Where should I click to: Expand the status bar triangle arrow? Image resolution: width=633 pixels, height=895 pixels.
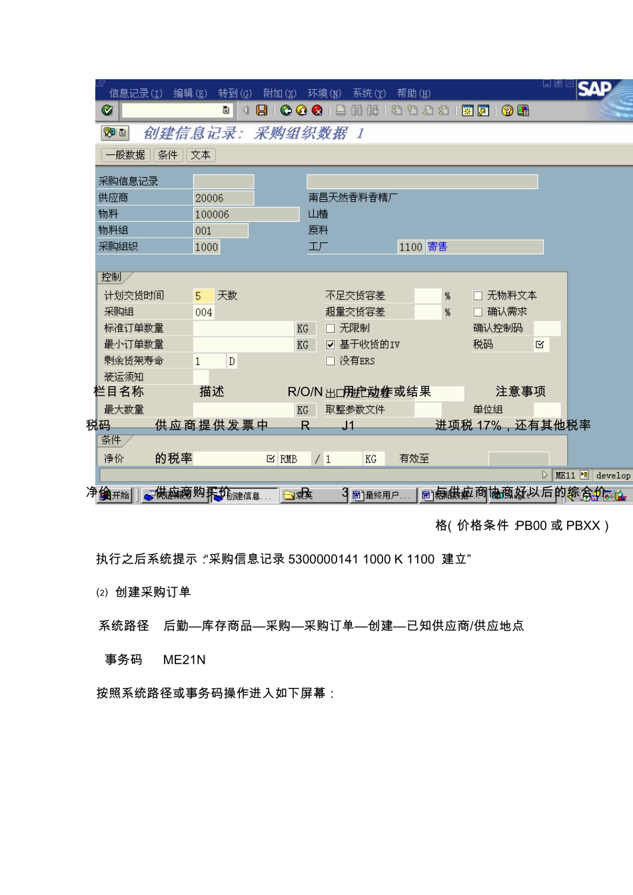point(544,475)
